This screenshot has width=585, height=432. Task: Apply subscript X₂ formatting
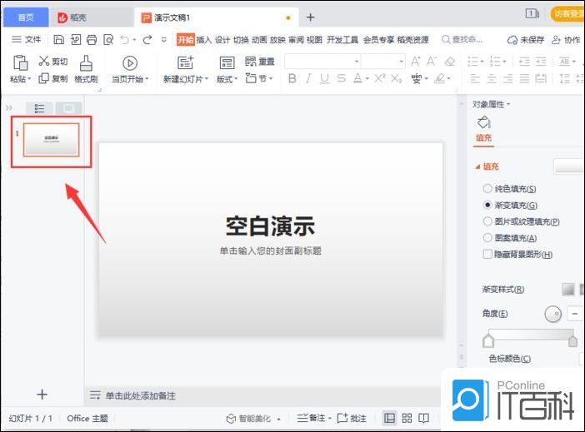(397, 78)
